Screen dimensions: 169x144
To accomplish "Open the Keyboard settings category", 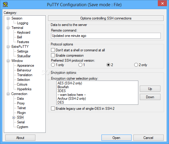I will click(x=24, y=32).
